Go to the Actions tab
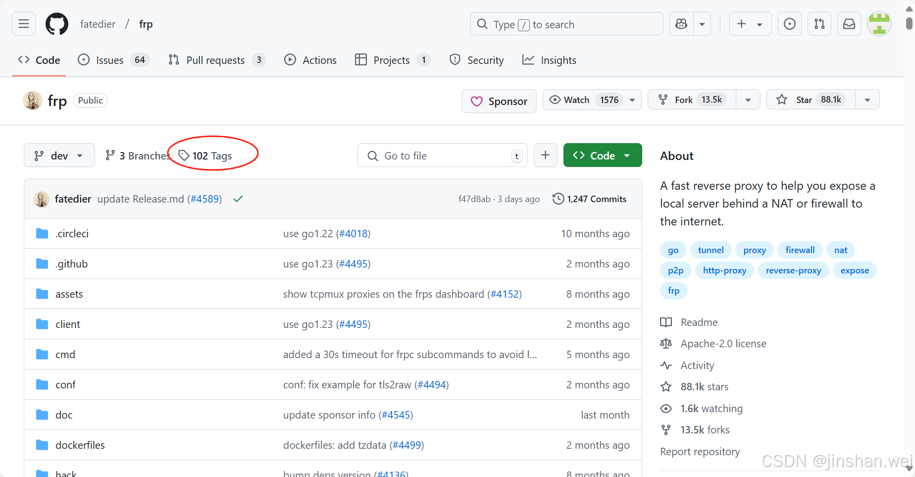 [310, 60]
